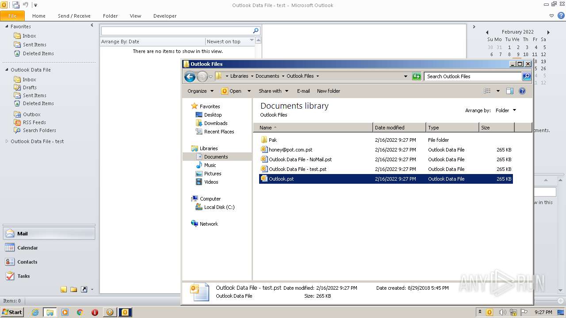Click the Forward button in Explorer window
Image resolution: width=566 pixels, height=318 pixels.
click(202, 76)
